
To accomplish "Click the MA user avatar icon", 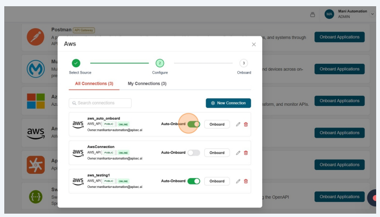I will pos(329,14).
